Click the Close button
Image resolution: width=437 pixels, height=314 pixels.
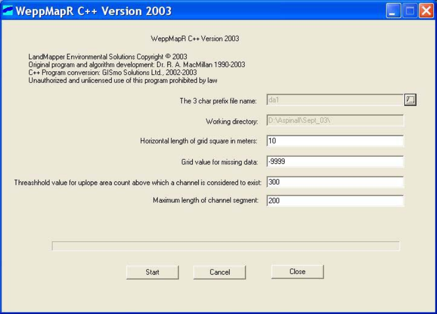297,272
